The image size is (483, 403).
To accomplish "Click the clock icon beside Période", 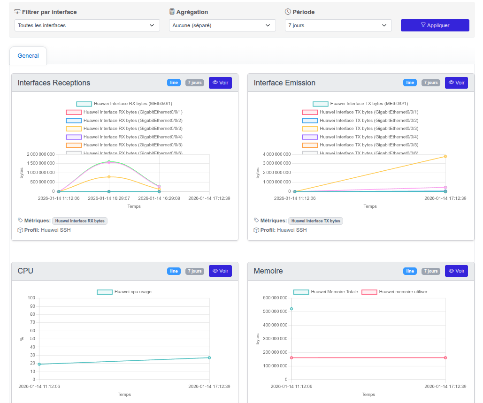I will tap(288, 12).
